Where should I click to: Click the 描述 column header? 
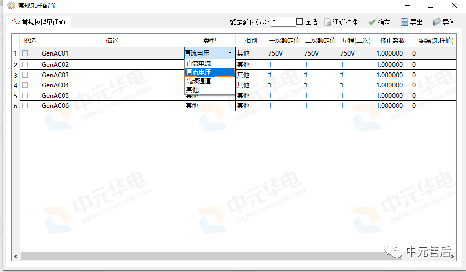point(112,41)
